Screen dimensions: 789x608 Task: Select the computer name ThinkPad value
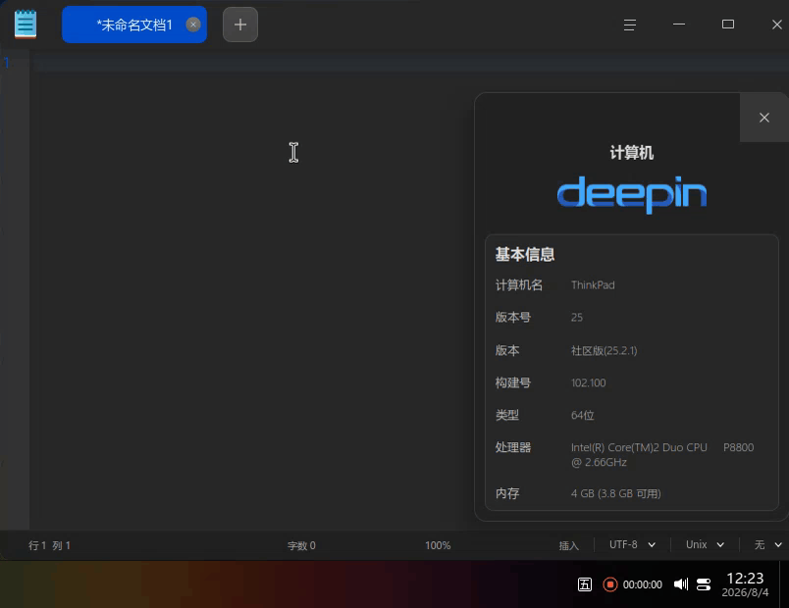(x=593, y=285)
